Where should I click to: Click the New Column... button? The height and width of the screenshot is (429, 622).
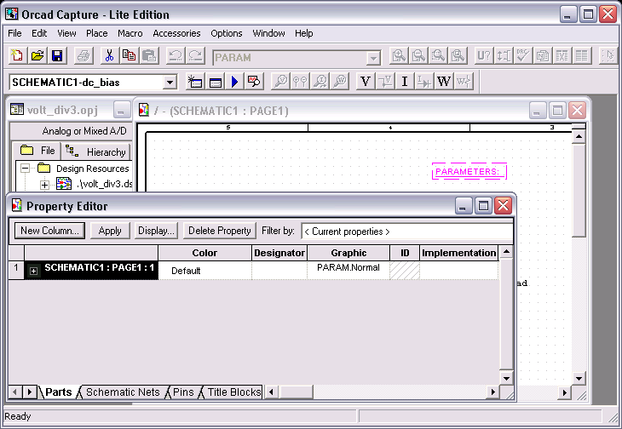(x=49, y=231)
